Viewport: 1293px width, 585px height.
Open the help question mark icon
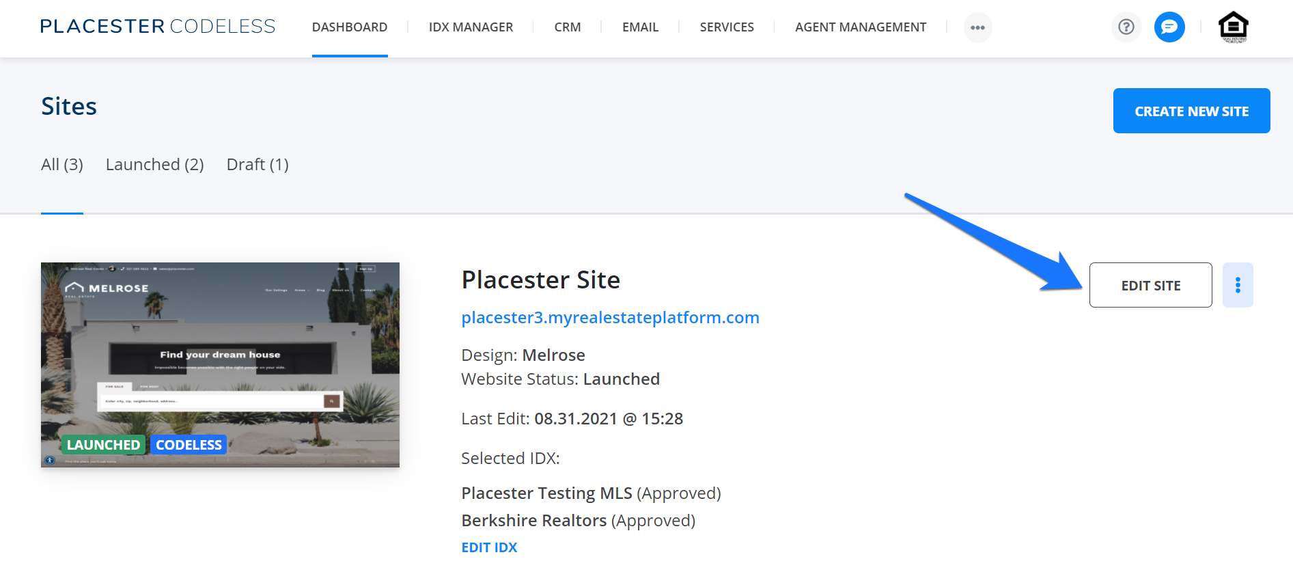pyautogui.click(x=1126, y=27)
